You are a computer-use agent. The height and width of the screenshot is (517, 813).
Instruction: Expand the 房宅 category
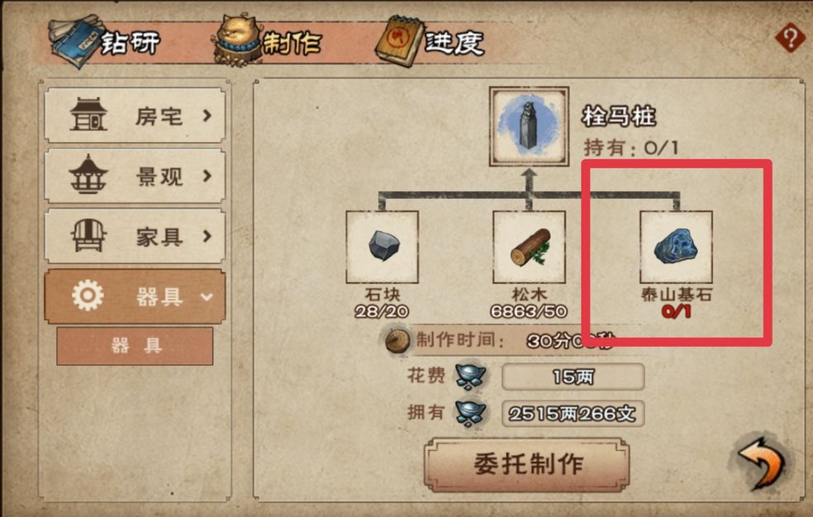tap(135, 115)
